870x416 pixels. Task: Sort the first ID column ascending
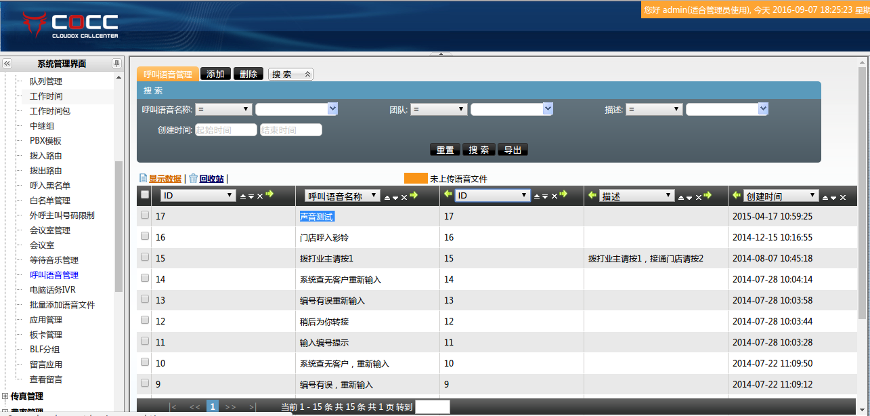pyautogui.click(x=243, y=196)
